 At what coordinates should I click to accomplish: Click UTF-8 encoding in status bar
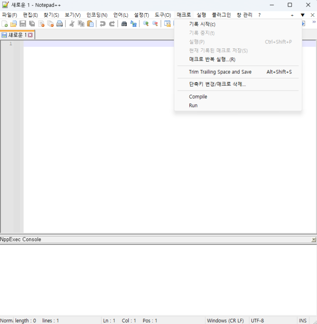tap(258, 320)
